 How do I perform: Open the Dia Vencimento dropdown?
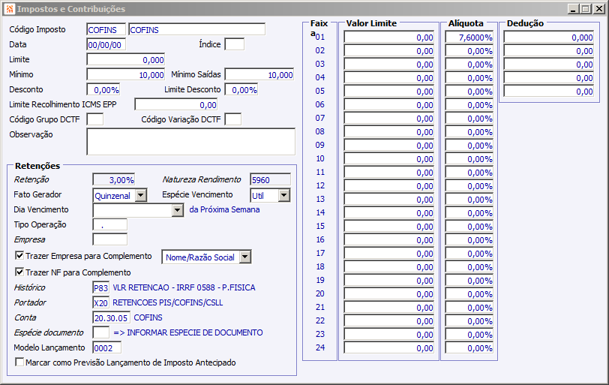tap(178, 210)
